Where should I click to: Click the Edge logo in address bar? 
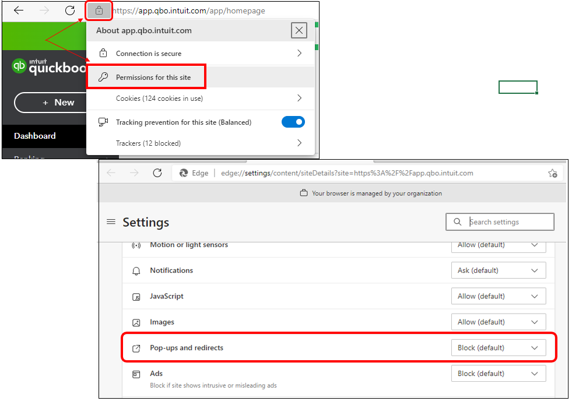pos(184,173)
